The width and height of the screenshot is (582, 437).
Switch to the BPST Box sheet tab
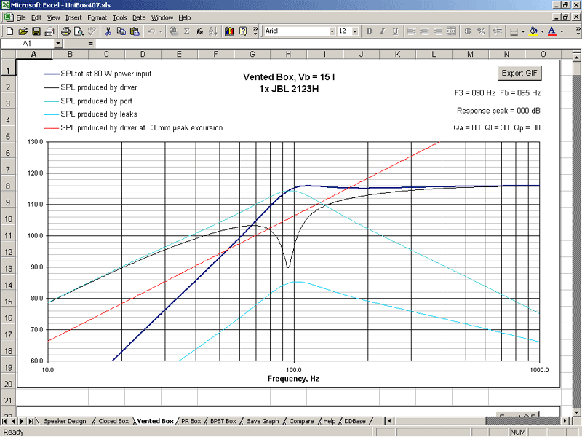[x=223, y=421]
